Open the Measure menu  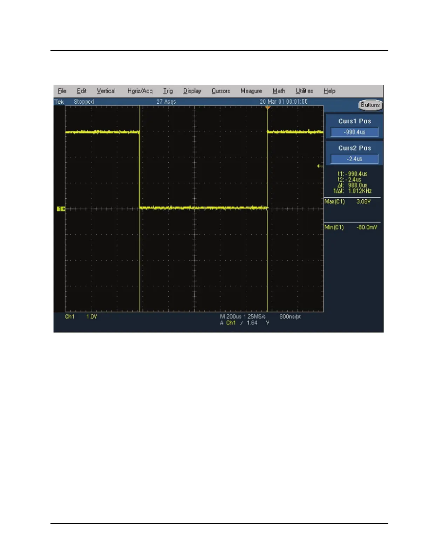click(251, 91)
